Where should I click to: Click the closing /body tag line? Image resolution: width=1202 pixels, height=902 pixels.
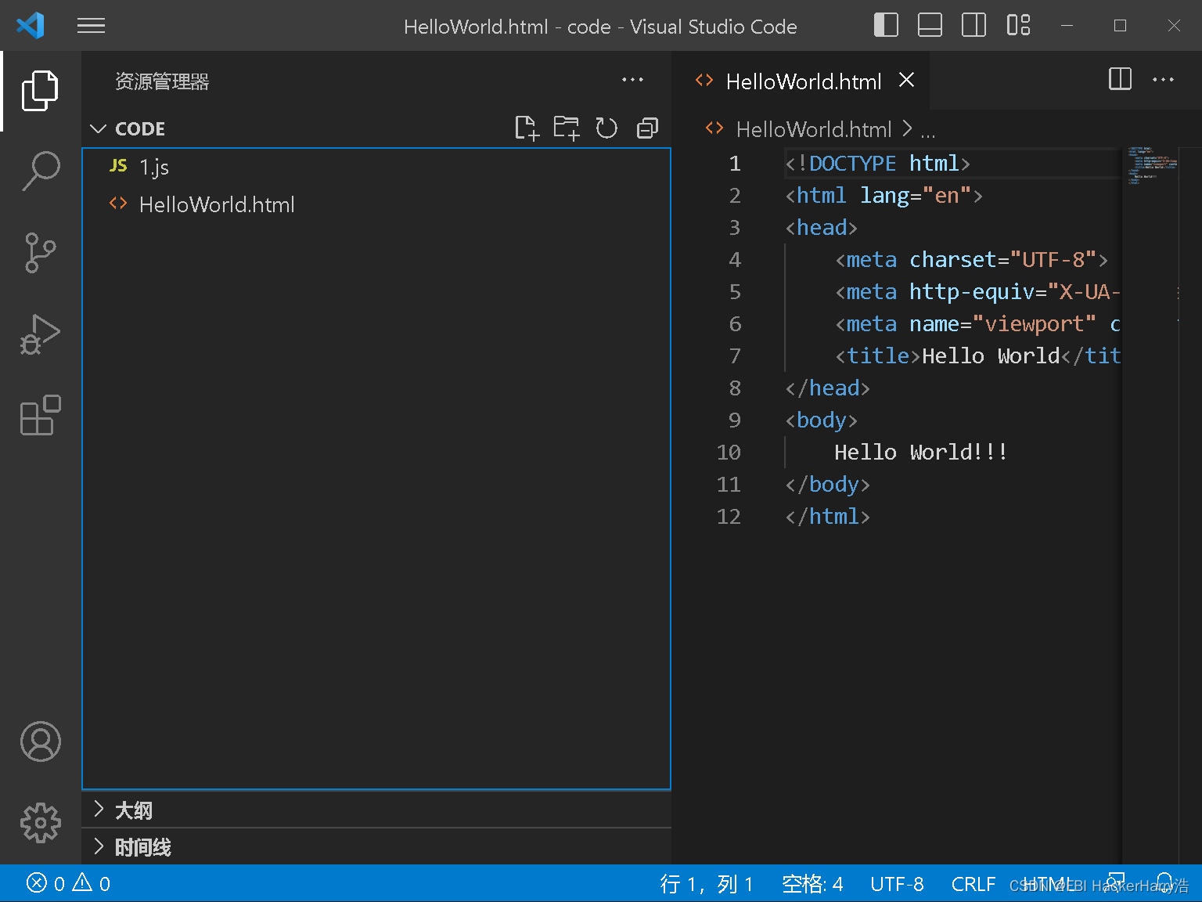click(x=827, y=484)
